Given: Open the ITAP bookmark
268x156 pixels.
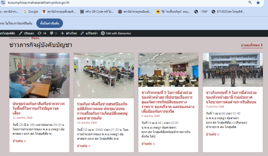Looking at the screenshot, I should pyautogui.click(x=201, y=12).
